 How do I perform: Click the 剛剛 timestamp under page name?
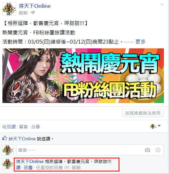(23, 13)
